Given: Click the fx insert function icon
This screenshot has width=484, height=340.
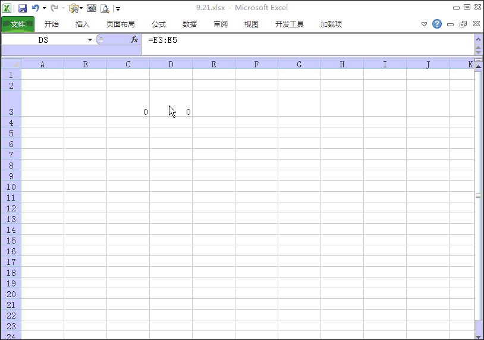Looking at the screenshot, I should [x=134, y=40].
